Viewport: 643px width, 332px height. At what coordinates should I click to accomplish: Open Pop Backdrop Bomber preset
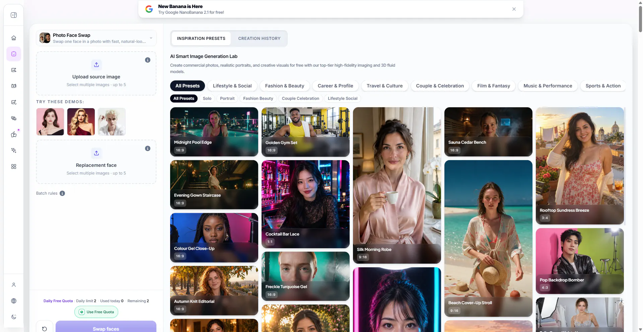[x=580, y=261]
